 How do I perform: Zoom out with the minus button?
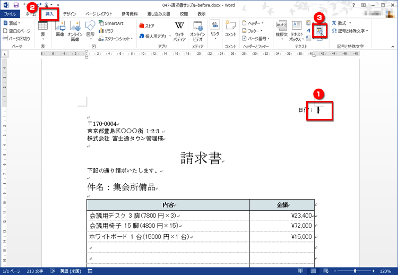pos(335,271)
